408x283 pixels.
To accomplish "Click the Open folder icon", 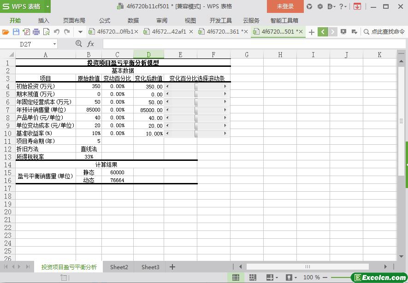I will click(6, 32).
